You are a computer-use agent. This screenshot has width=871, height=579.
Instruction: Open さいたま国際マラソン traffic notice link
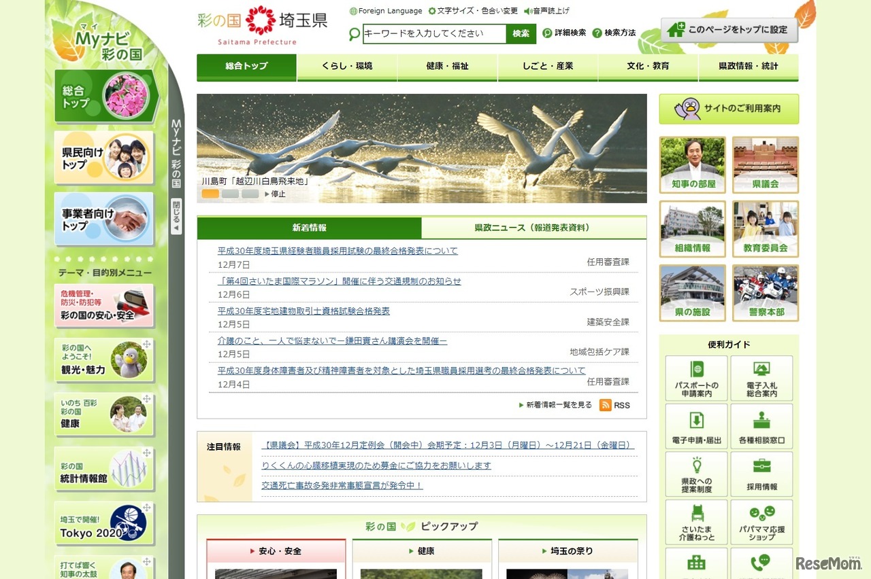[x=340, y=281]
